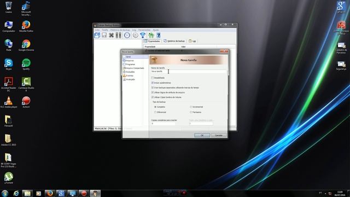Image resolution: width=350 pixels, height=197 pixels.
Task: Click the Cópias completas para manter field
Action: click(x=164, y=124)
